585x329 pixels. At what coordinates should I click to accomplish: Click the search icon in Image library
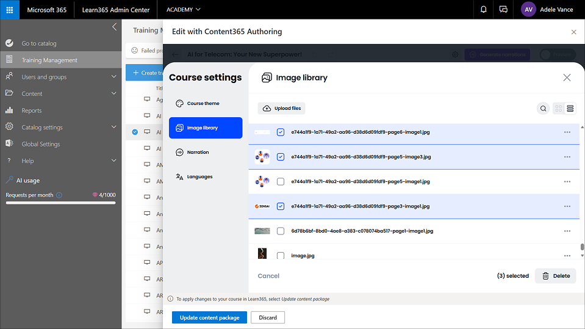pyautogui.click(x=542, y=109)
